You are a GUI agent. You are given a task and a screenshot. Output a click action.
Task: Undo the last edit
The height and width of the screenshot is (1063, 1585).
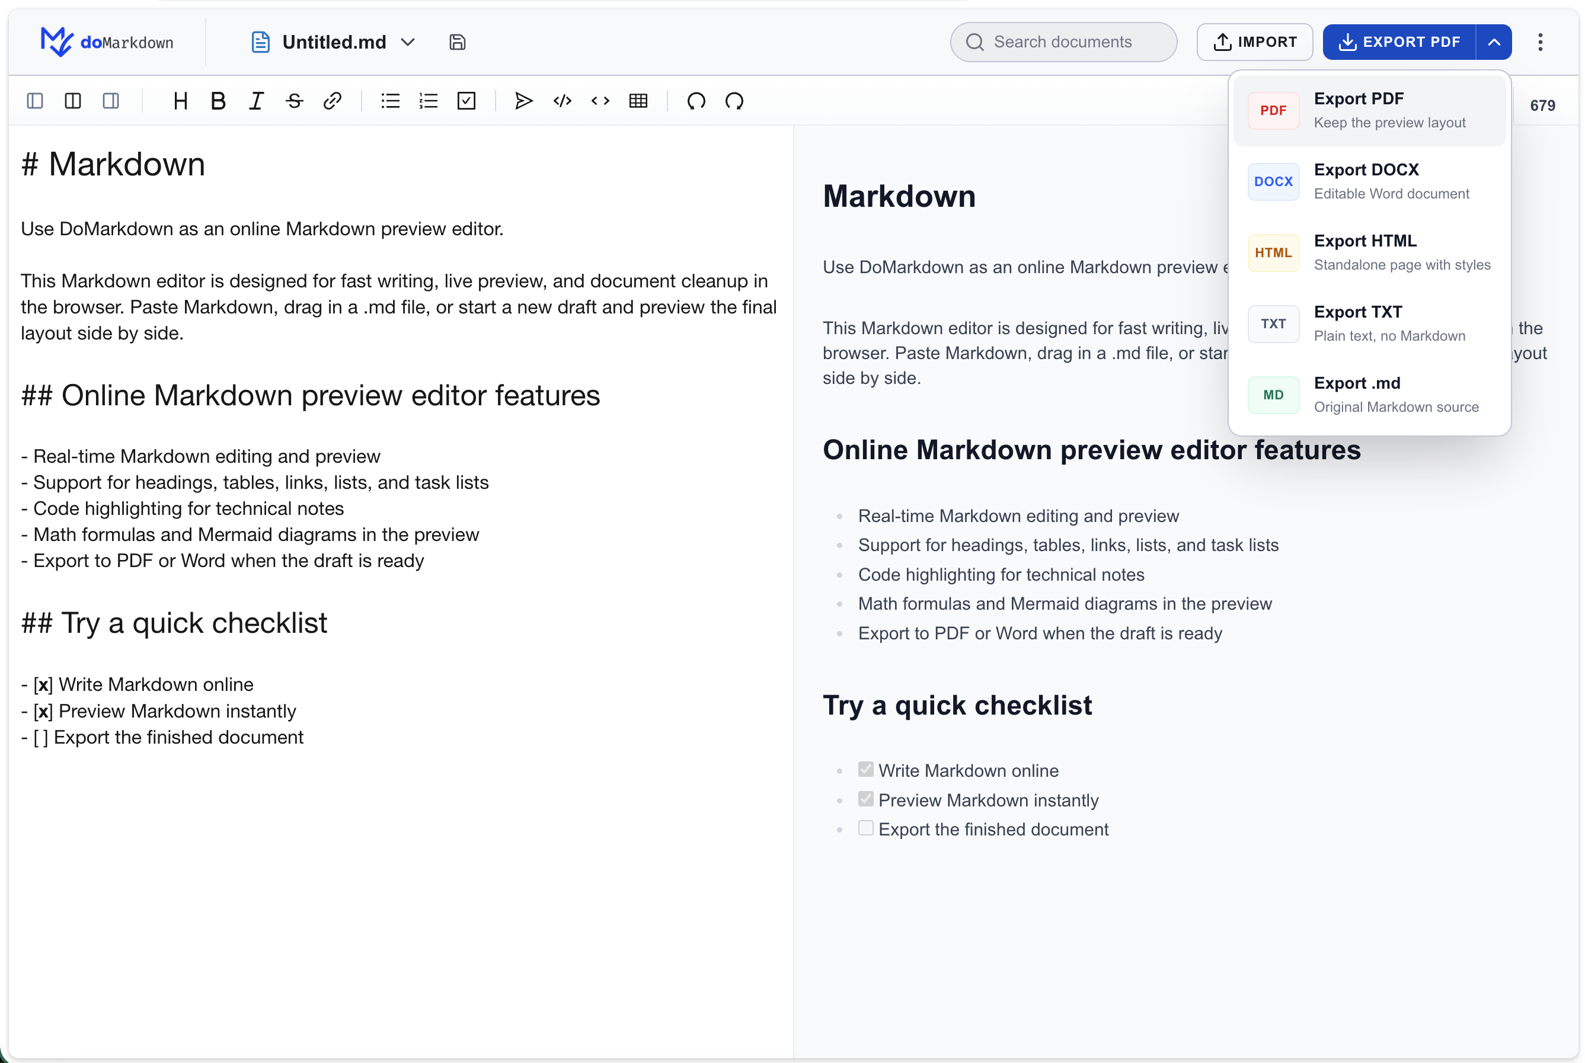(696, 101)
